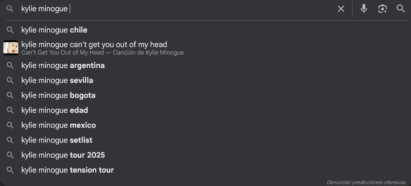Click 'Denunciar predicciones ofensivas' link
411x186 pixels.
[366, 182]
